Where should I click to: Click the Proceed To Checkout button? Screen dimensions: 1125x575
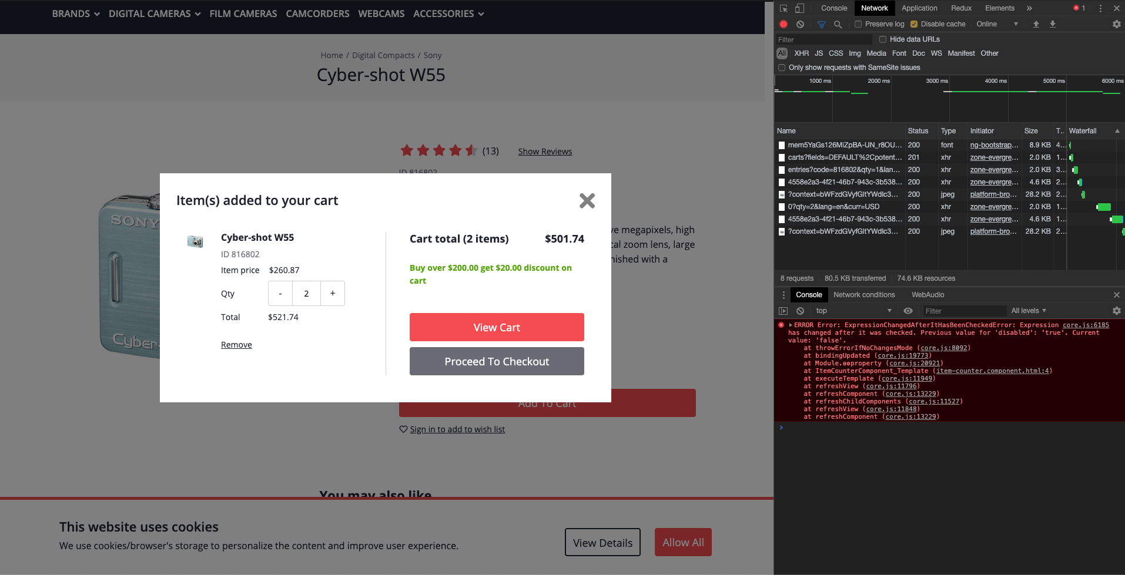496,361
